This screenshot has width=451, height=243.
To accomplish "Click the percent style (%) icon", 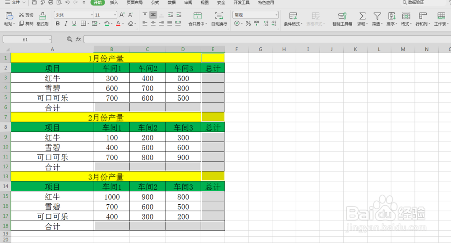I will click(x=248, y=23).
